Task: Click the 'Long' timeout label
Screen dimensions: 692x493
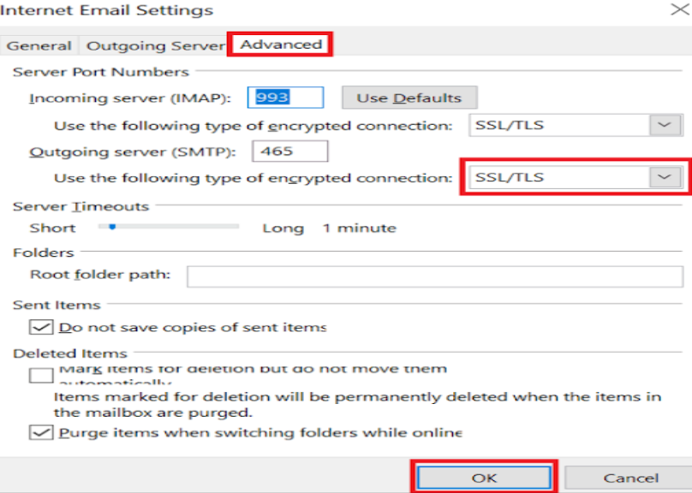Action: click(x=283, y=229)
